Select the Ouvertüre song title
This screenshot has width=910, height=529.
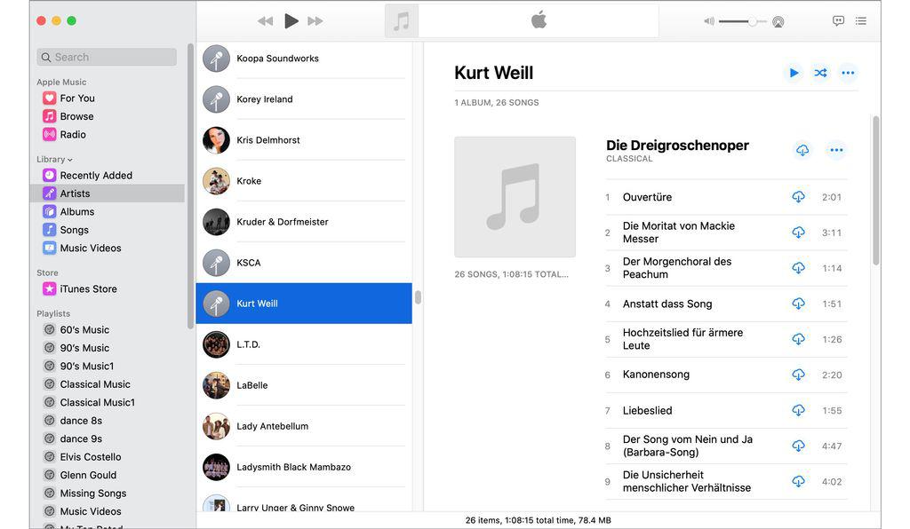click(647, 198)
